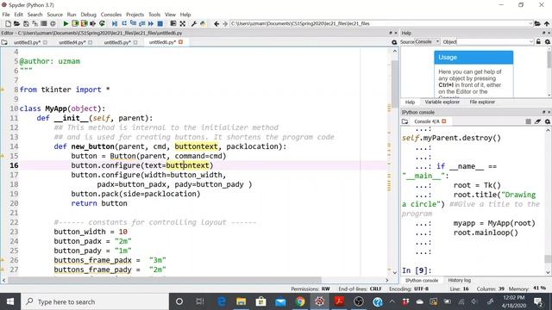Switch to File explorer tab
552x310 pixels.
pyautogui.click(x=482, y=102)
